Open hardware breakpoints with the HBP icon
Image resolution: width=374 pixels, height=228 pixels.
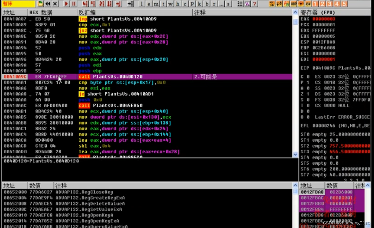click(x=294, y=4)
